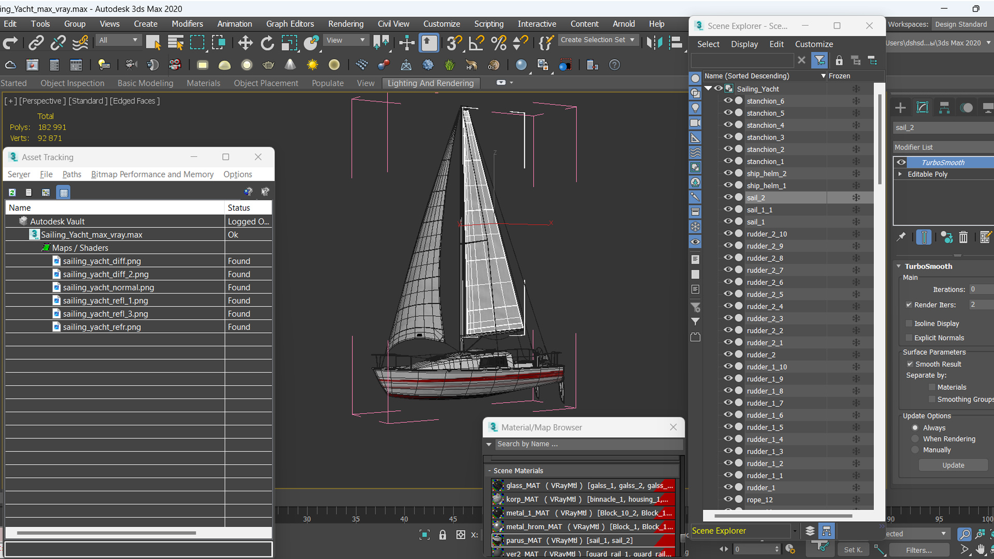Screen dimensions: 994x559
Task: Click the Status column header in Asset Tracking
Action: click(x=248, y=208)
